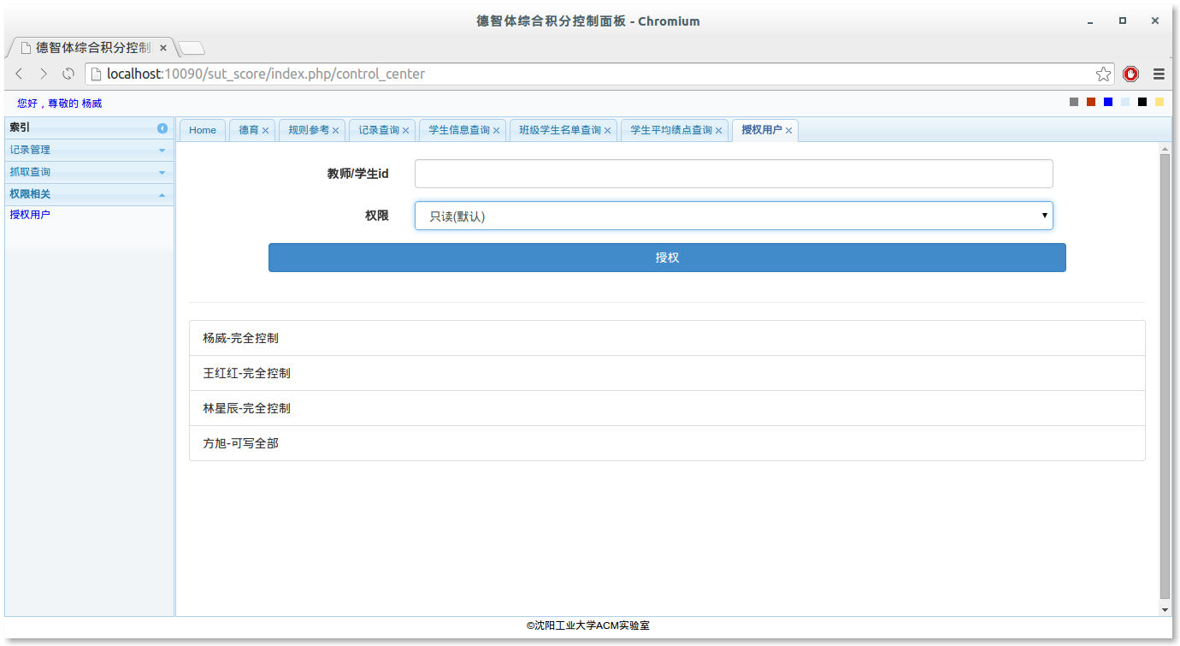Collapse the 权限相关 accordion section
The height and width of the screenshot is (646, 1180).
click(x=89, y=194)
